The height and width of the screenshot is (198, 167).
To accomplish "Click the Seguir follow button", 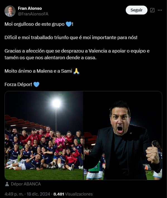I will coord(137,10).
